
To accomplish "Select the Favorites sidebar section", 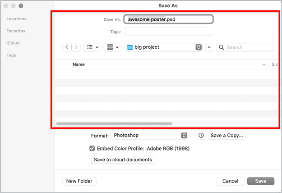I will pos(16,31).
